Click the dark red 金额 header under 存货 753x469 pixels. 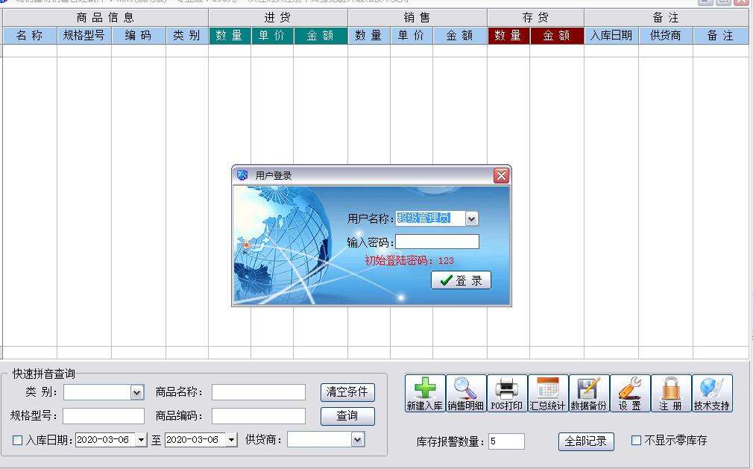(557, 36)
